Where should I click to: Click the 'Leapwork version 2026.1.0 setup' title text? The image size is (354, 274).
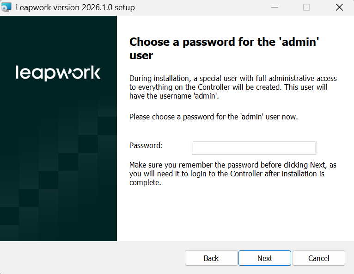point(75,7)
